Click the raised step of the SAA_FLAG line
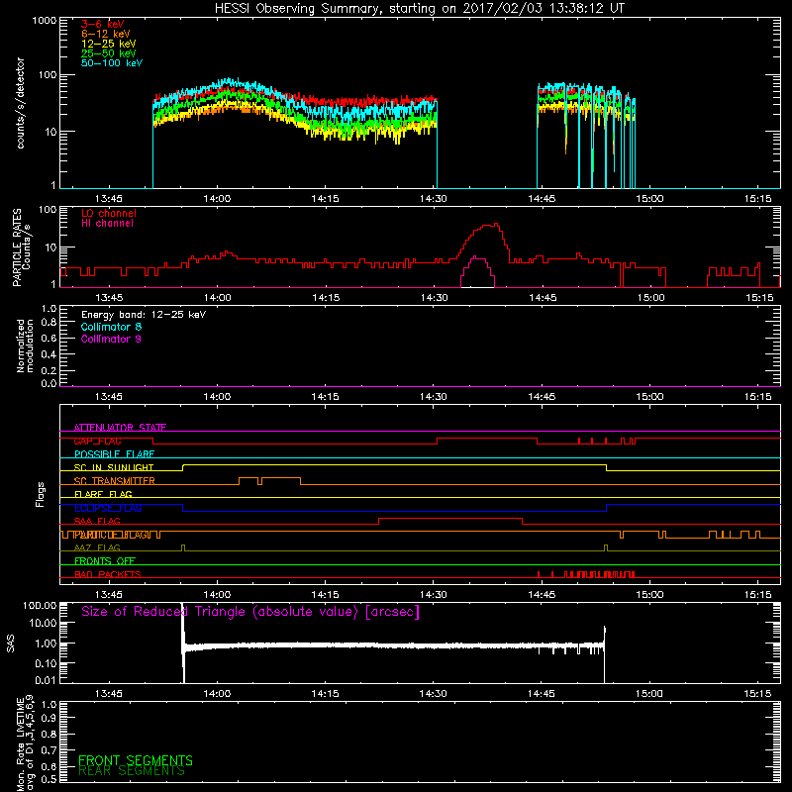792x792 pixels. click(x=450, y=518)
